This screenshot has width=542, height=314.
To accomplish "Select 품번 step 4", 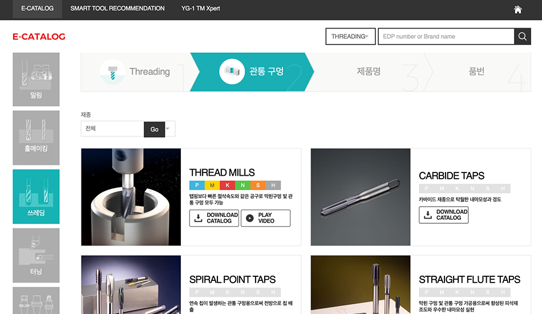I will coord(476,71).
